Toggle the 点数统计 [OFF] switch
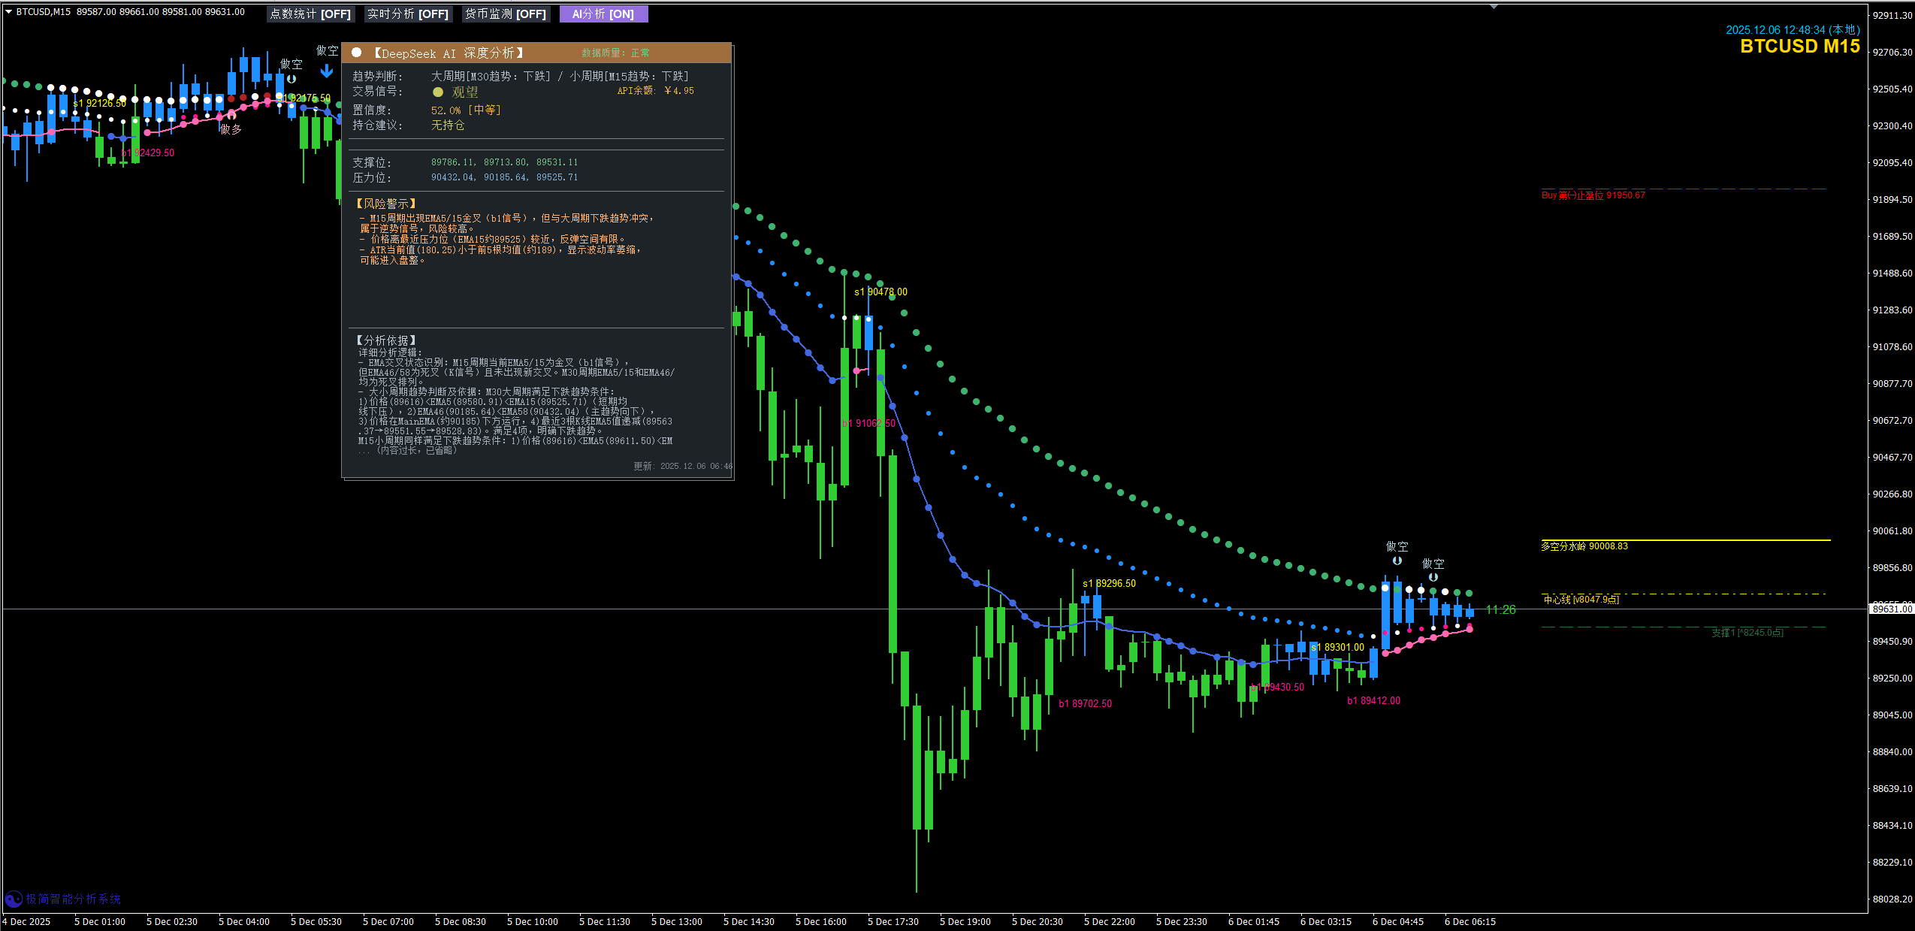Screen dimensions: 1915x931 tap(310, 14)
